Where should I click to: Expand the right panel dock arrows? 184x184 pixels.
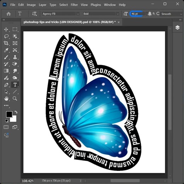tap(180, 20)
